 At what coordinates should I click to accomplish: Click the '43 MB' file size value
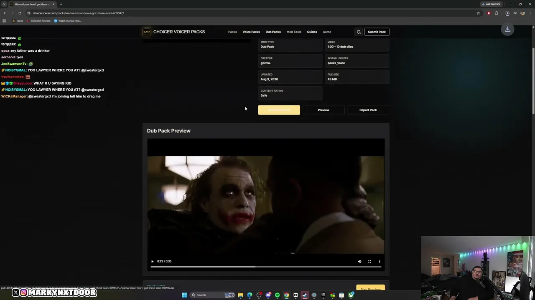(332, 79)
